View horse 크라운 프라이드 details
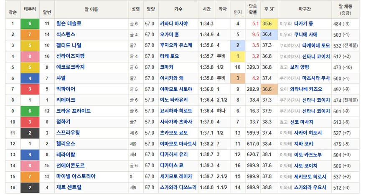This screenshot has height=195, width=376. tap(74, 111)
